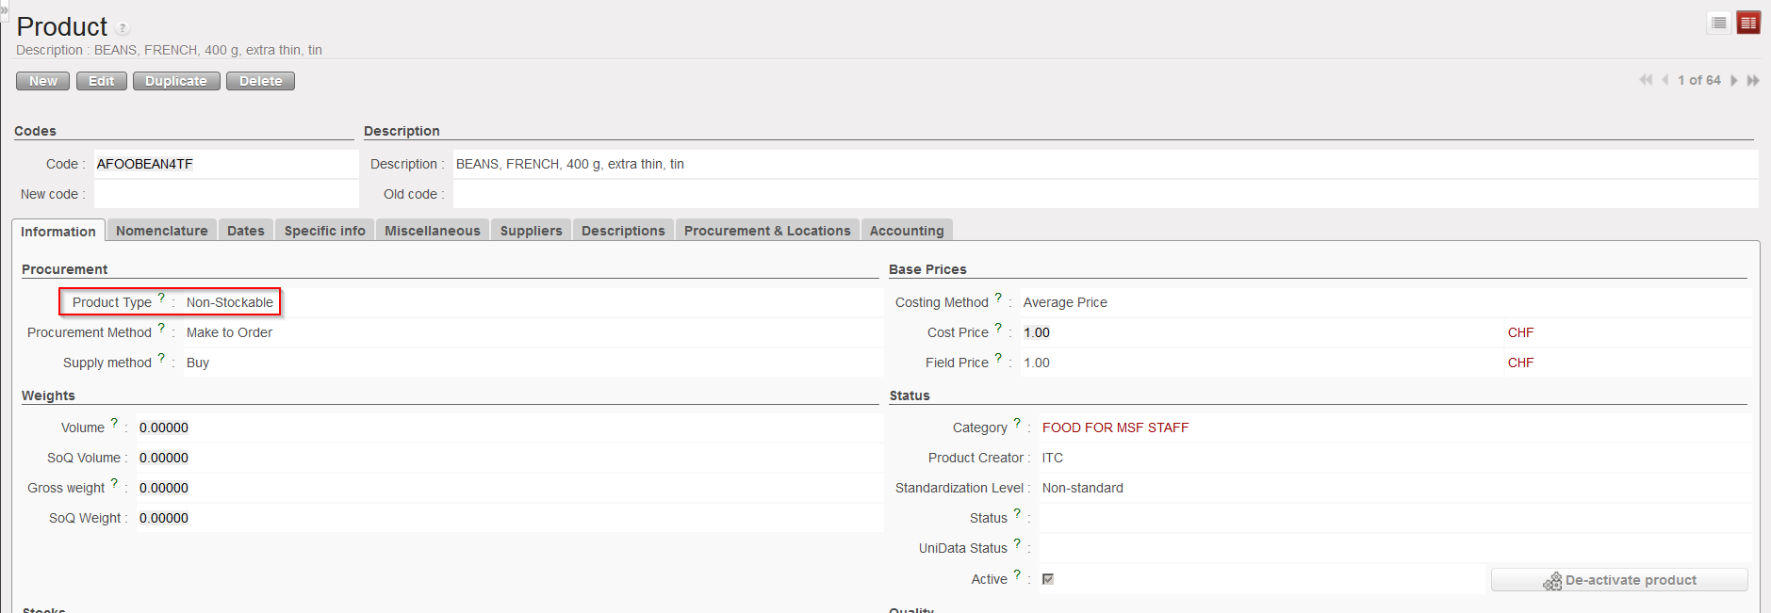Jump to the first product record
This screenshot has width=1771, height=613.
tap(1646, 80)
